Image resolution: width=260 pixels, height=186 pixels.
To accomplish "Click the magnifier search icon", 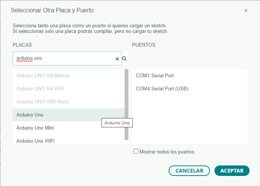I will pyautogui.click(x=124, y=59).
